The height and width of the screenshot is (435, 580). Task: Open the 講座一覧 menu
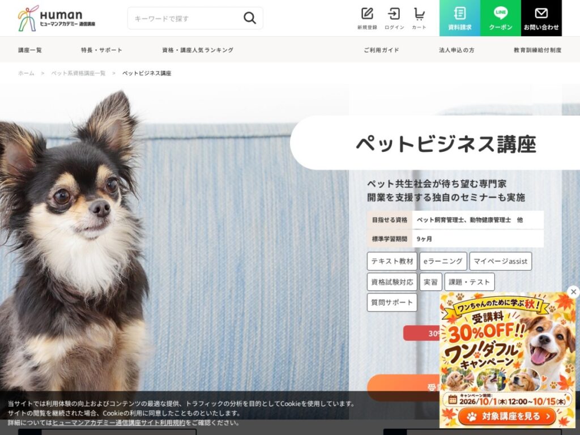pyautogui.click(x=30, y=50)
